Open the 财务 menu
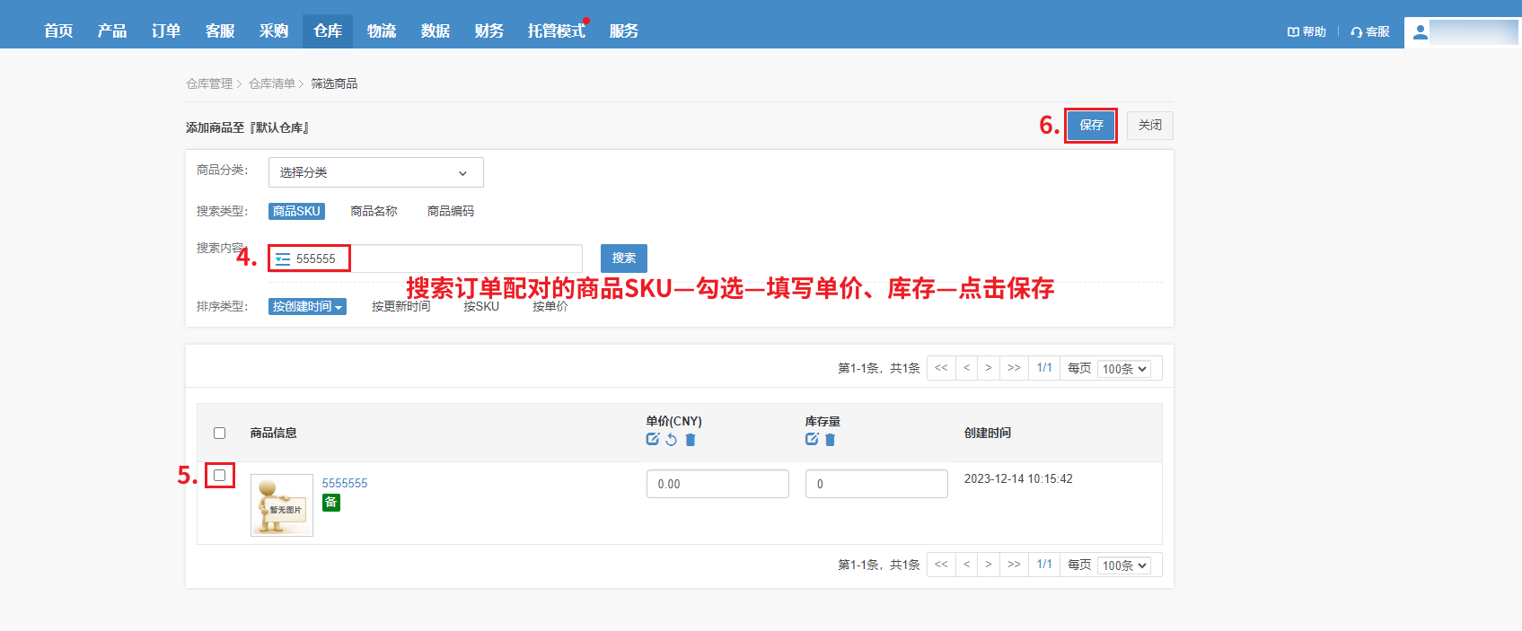The height and width of the screenshot is (631, 1522). tap(489, 31)
